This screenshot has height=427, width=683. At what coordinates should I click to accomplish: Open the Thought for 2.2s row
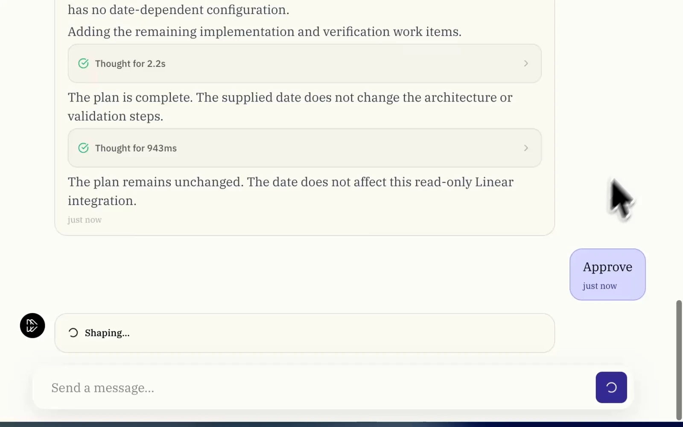[x=304, y=64]
